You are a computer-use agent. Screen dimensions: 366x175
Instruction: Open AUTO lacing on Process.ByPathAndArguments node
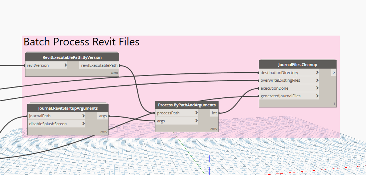tap(214, 129)
